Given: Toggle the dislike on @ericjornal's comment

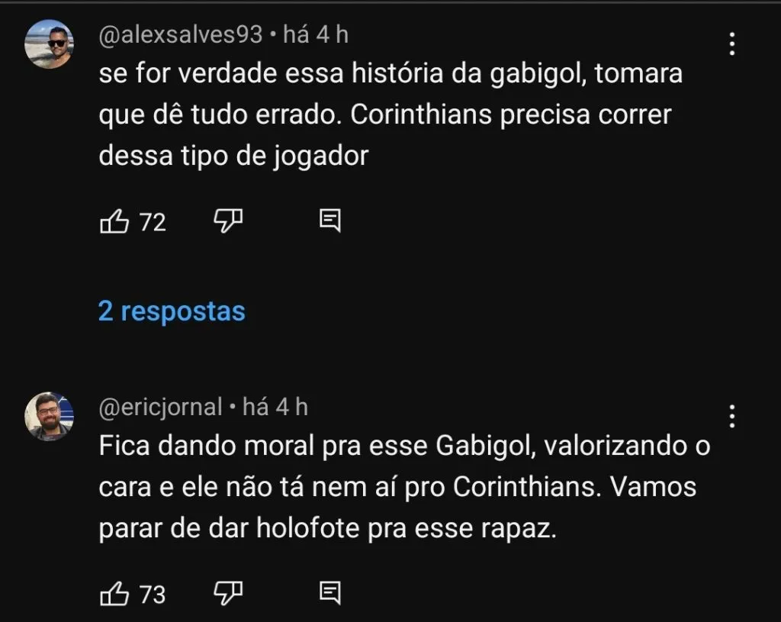Looking at the screenshot, I should click(x=227, y=593).
